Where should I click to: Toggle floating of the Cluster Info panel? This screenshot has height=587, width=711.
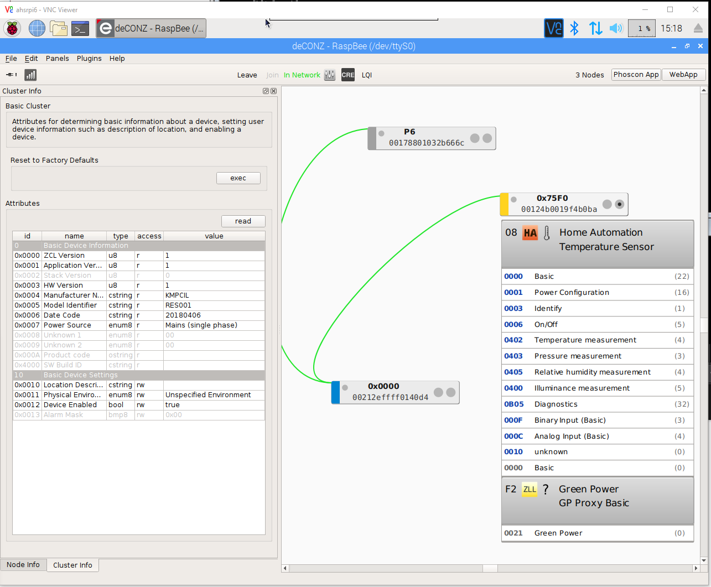point(266,91)
